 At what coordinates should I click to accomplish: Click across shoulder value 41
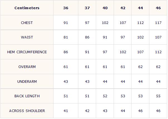(x=66, y=111)
